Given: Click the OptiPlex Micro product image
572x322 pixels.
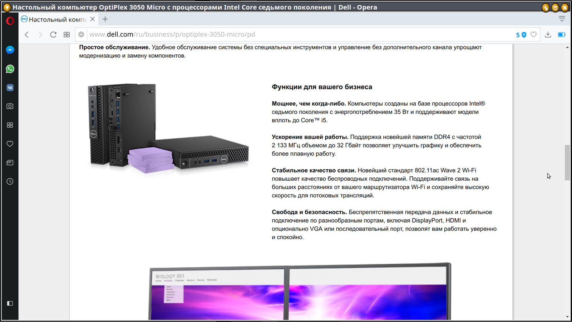Looking at the screenshot, I should [x=168, y=129].
